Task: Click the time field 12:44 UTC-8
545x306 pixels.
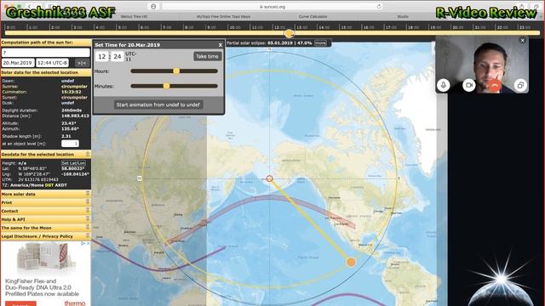Action: tap(53, 63)
